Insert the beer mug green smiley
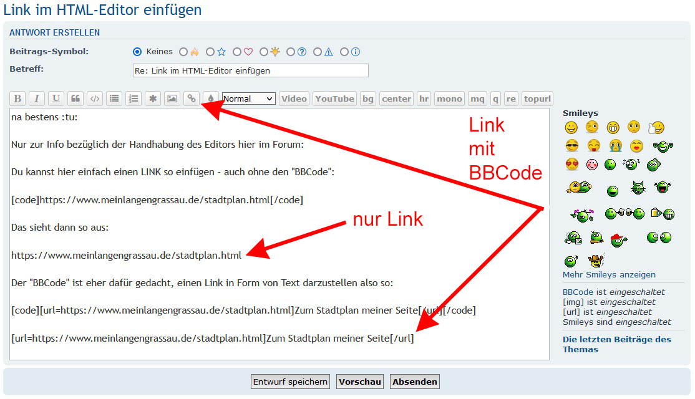Image resolution: width=695 pixels, height=399 pixels. [x=663, y=213]
